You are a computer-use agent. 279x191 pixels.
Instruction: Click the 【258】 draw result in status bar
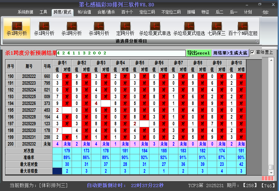click(x=250, y=186)
